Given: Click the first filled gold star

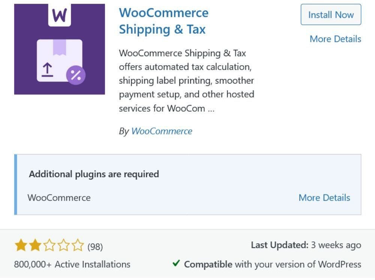Looking at the screenshot, I should [21, 245].
